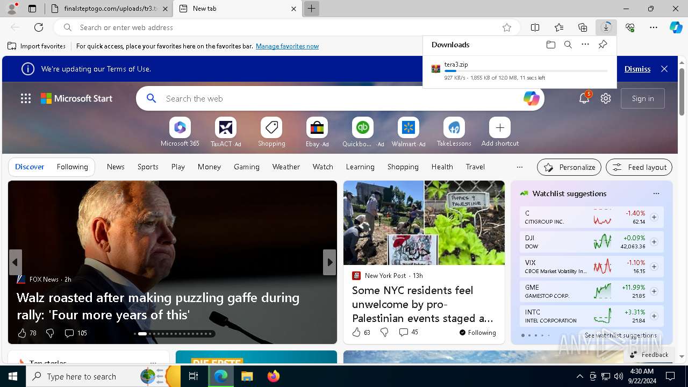The image size is (688, 387).
Task: Open Favorites list icon
Action: pos(559,27)
